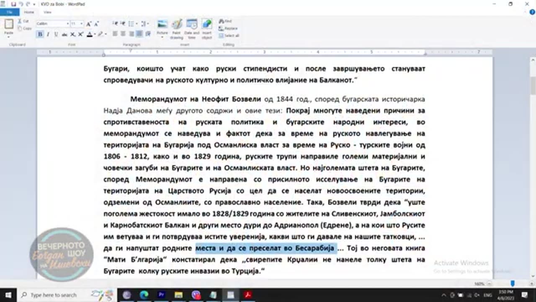Screen dimensions: 536x302
Task: Open the notifications center icon
Action: (525, 295)
